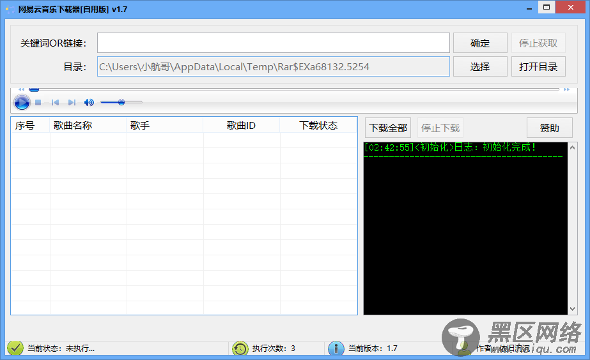Click the 停止获取 button
The width and height of the screenshot is (590, 360).
[x=538, y=43]
